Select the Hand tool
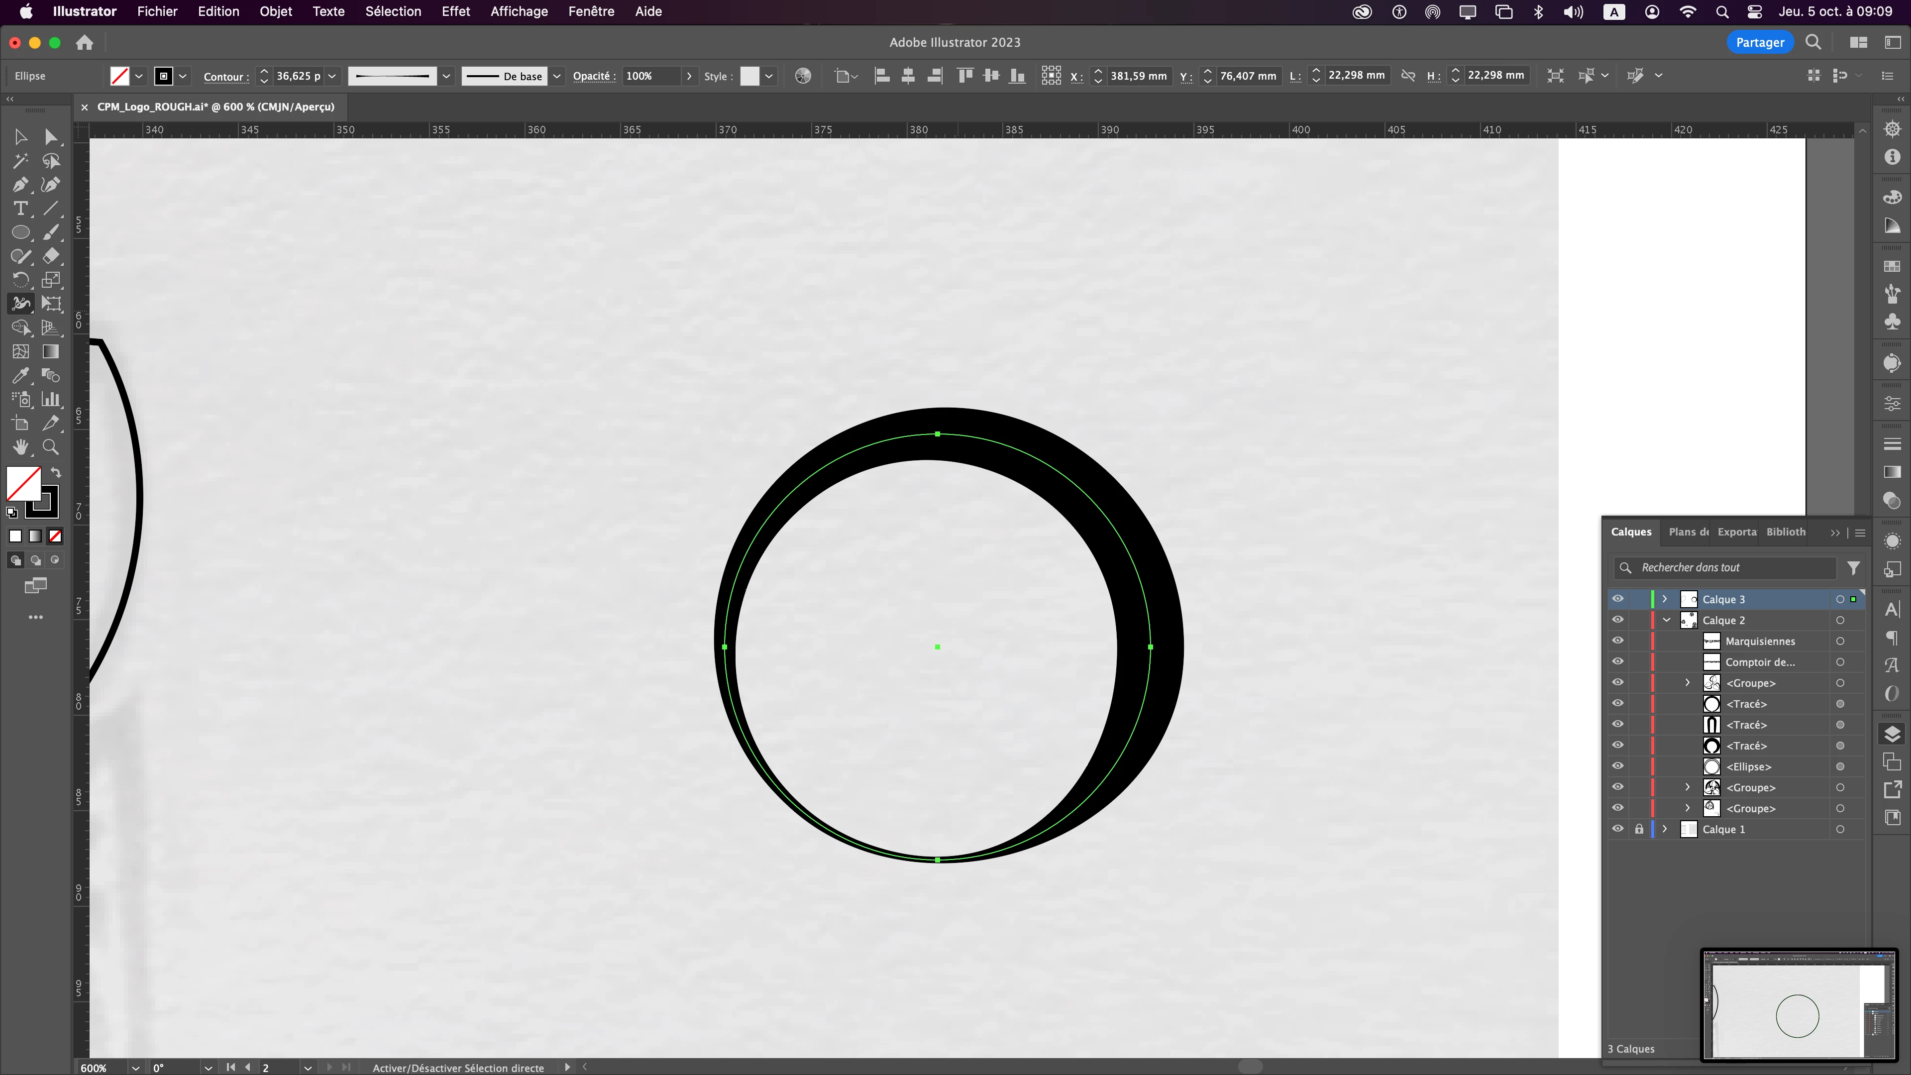Image resolution: width=1911 pixels, height=1075 pixels. coord(20,446)
